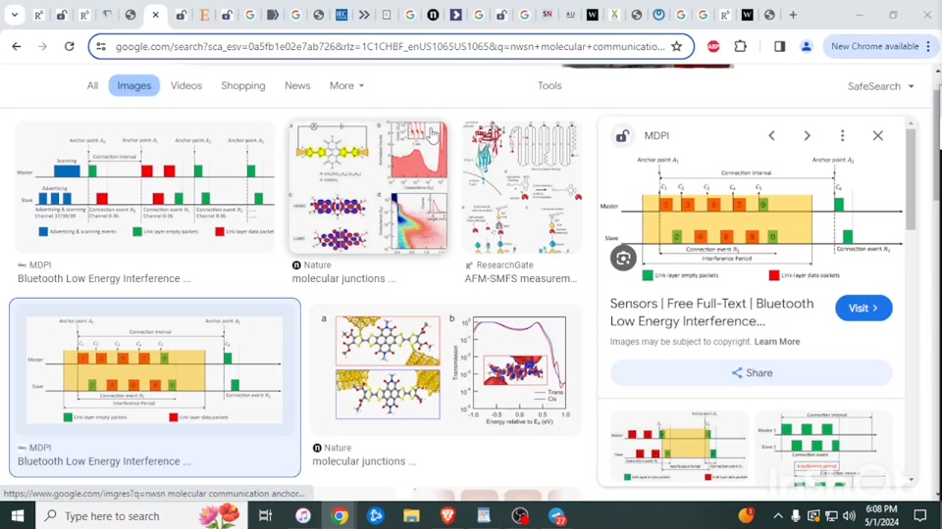Click the Google Lens search icon on preview
This screenshot has height=529, width=942.
(x=623, y=258)
